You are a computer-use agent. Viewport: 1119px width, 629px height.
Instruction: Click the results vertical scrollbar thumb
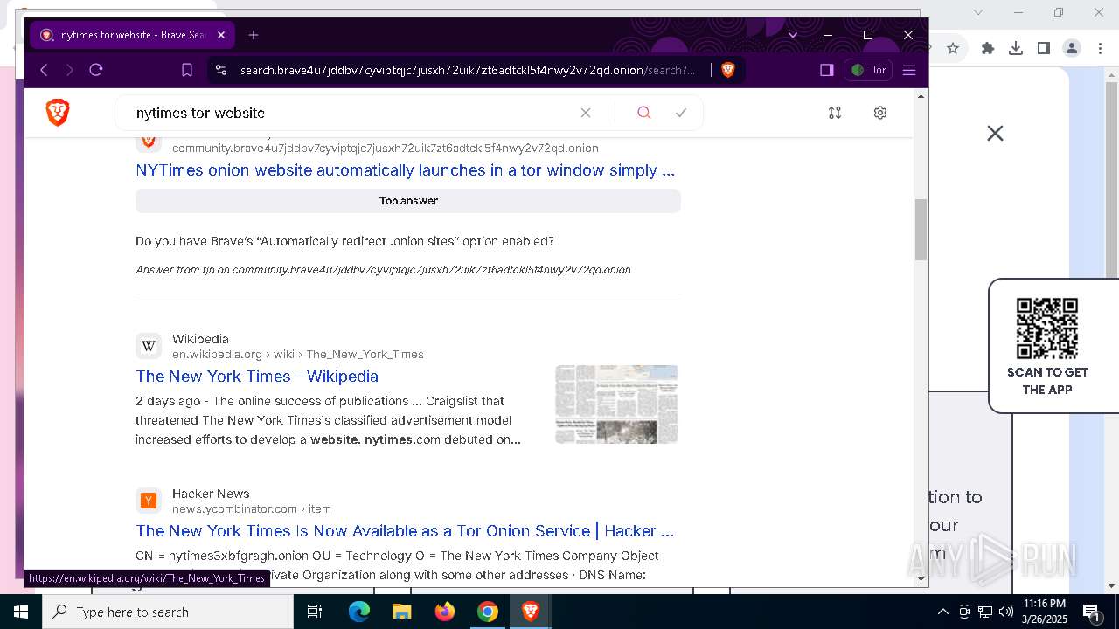[x=921, y=230]
